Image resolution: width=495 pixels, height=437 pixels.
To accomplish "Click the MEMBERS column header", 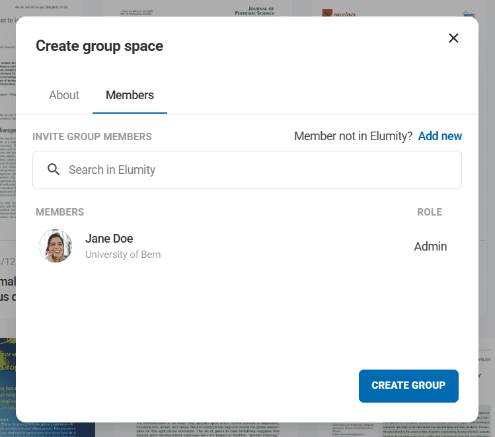I will [x=60, y=212].
